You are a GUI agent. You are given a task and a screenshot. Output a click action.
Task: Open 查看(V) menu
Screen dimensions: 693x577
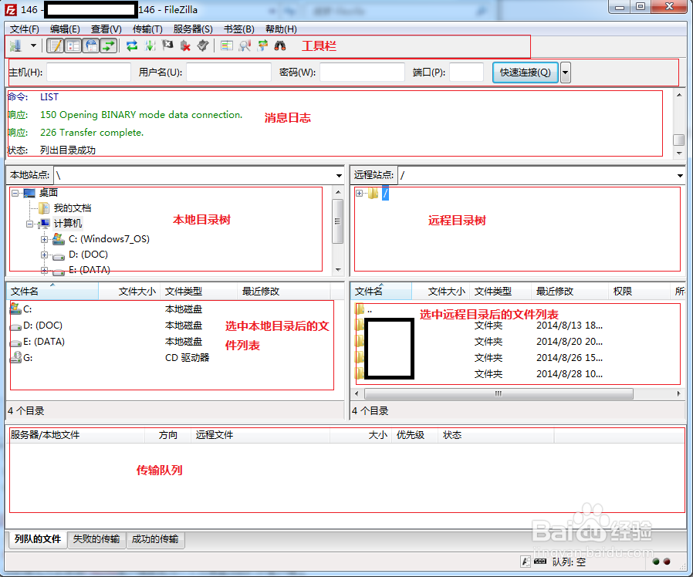coord(106,29)
